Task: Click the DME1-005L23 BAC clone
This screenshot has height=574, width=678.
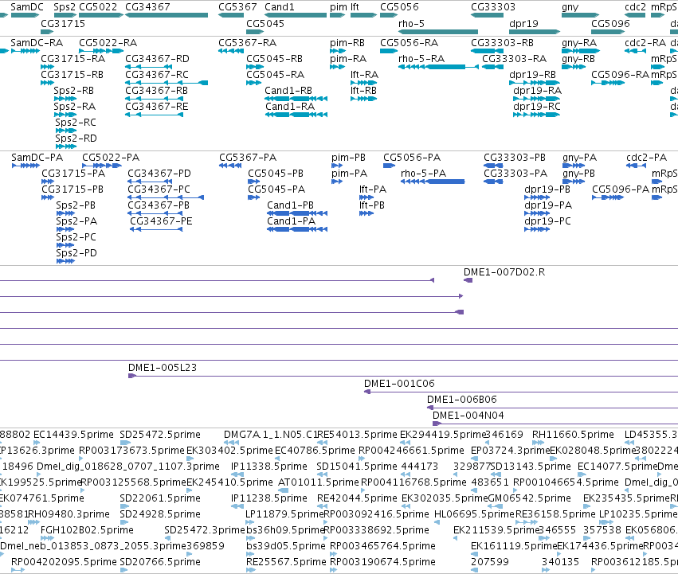Action: coord(403,376)
